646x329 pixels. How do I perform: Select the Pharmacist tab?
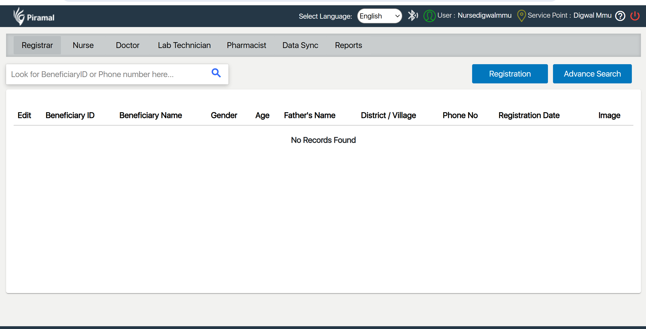(246, 45)
